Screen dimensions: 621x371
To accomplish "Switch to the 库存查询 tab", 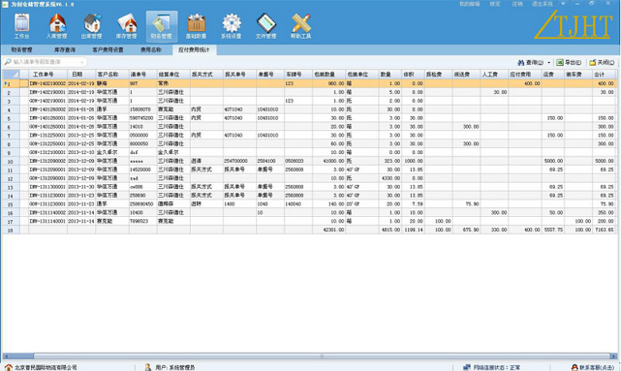I will [x=65, y=50].
